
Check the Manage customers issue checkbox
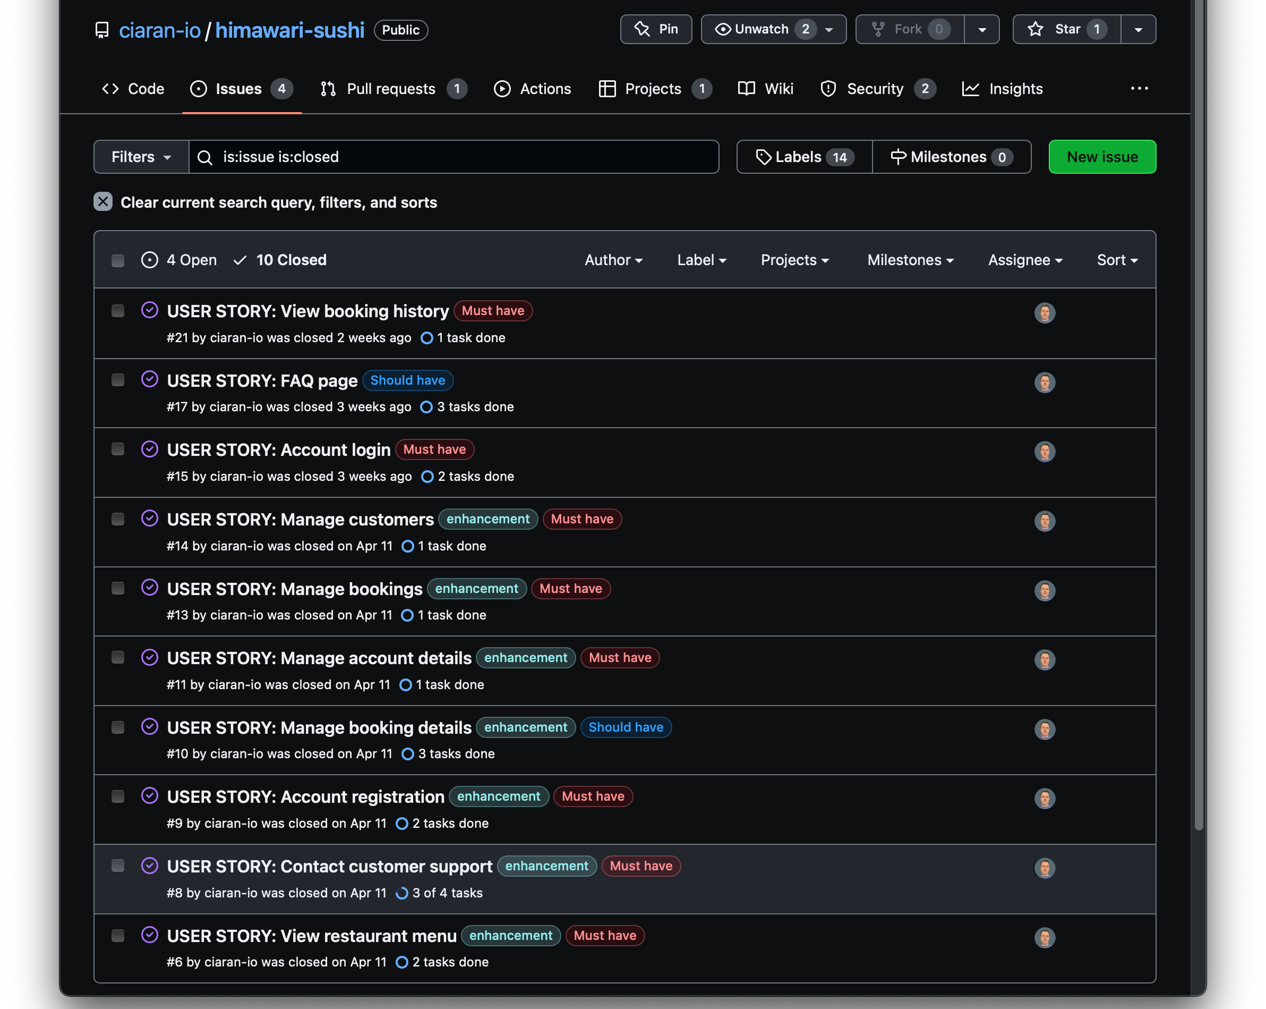click(118, 519)
